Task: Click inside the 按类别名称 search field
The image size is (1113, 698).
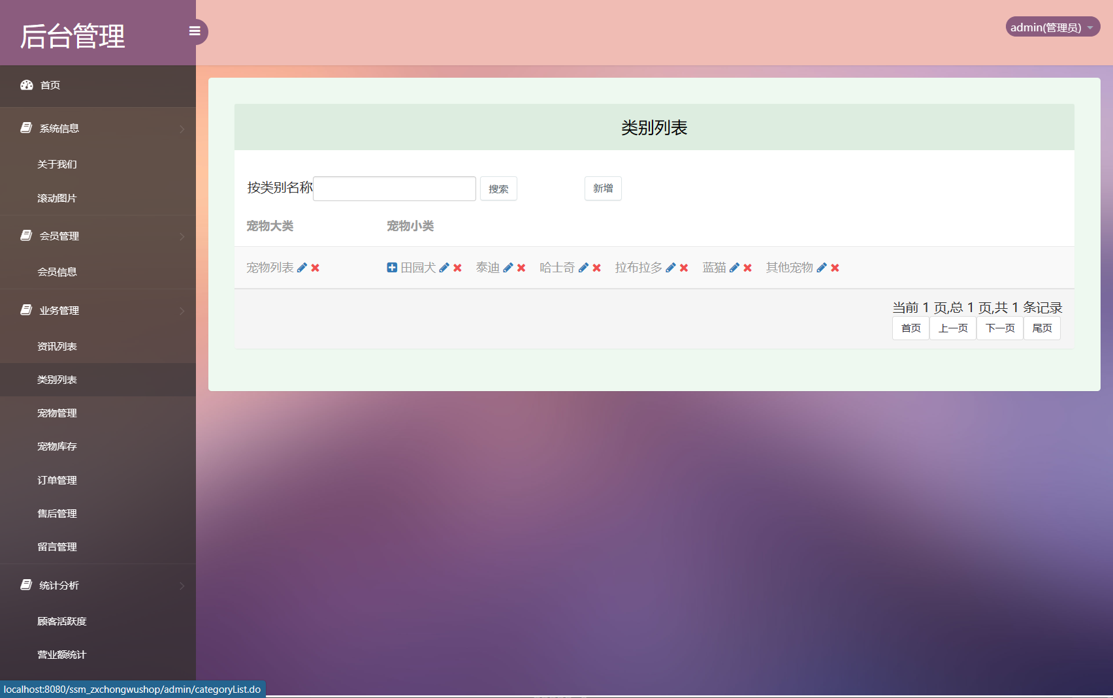Action: click(394, 188)
